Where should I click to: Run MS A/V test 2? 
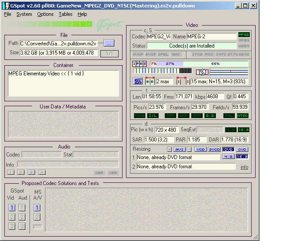point(37,217)
